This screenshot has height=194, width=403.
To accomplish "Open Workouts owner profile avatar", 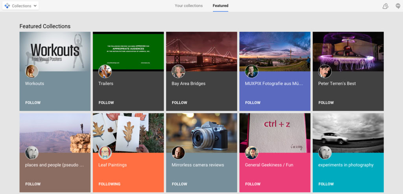I will (31, 71).
